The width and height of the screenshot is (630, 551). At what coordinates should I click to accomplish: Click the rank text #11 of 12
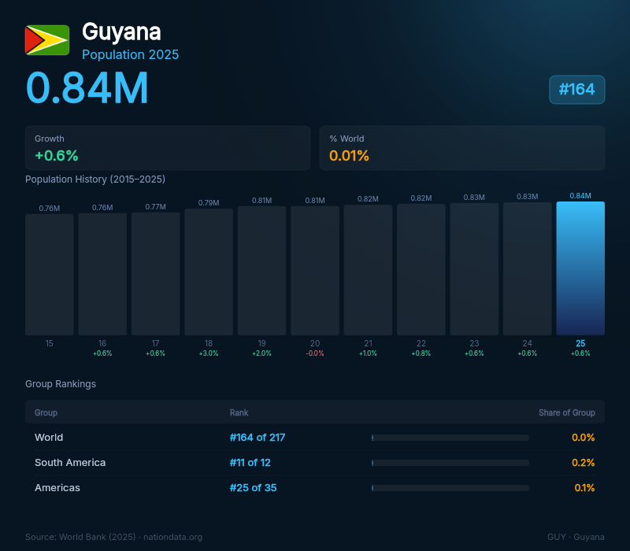point(250,463)
